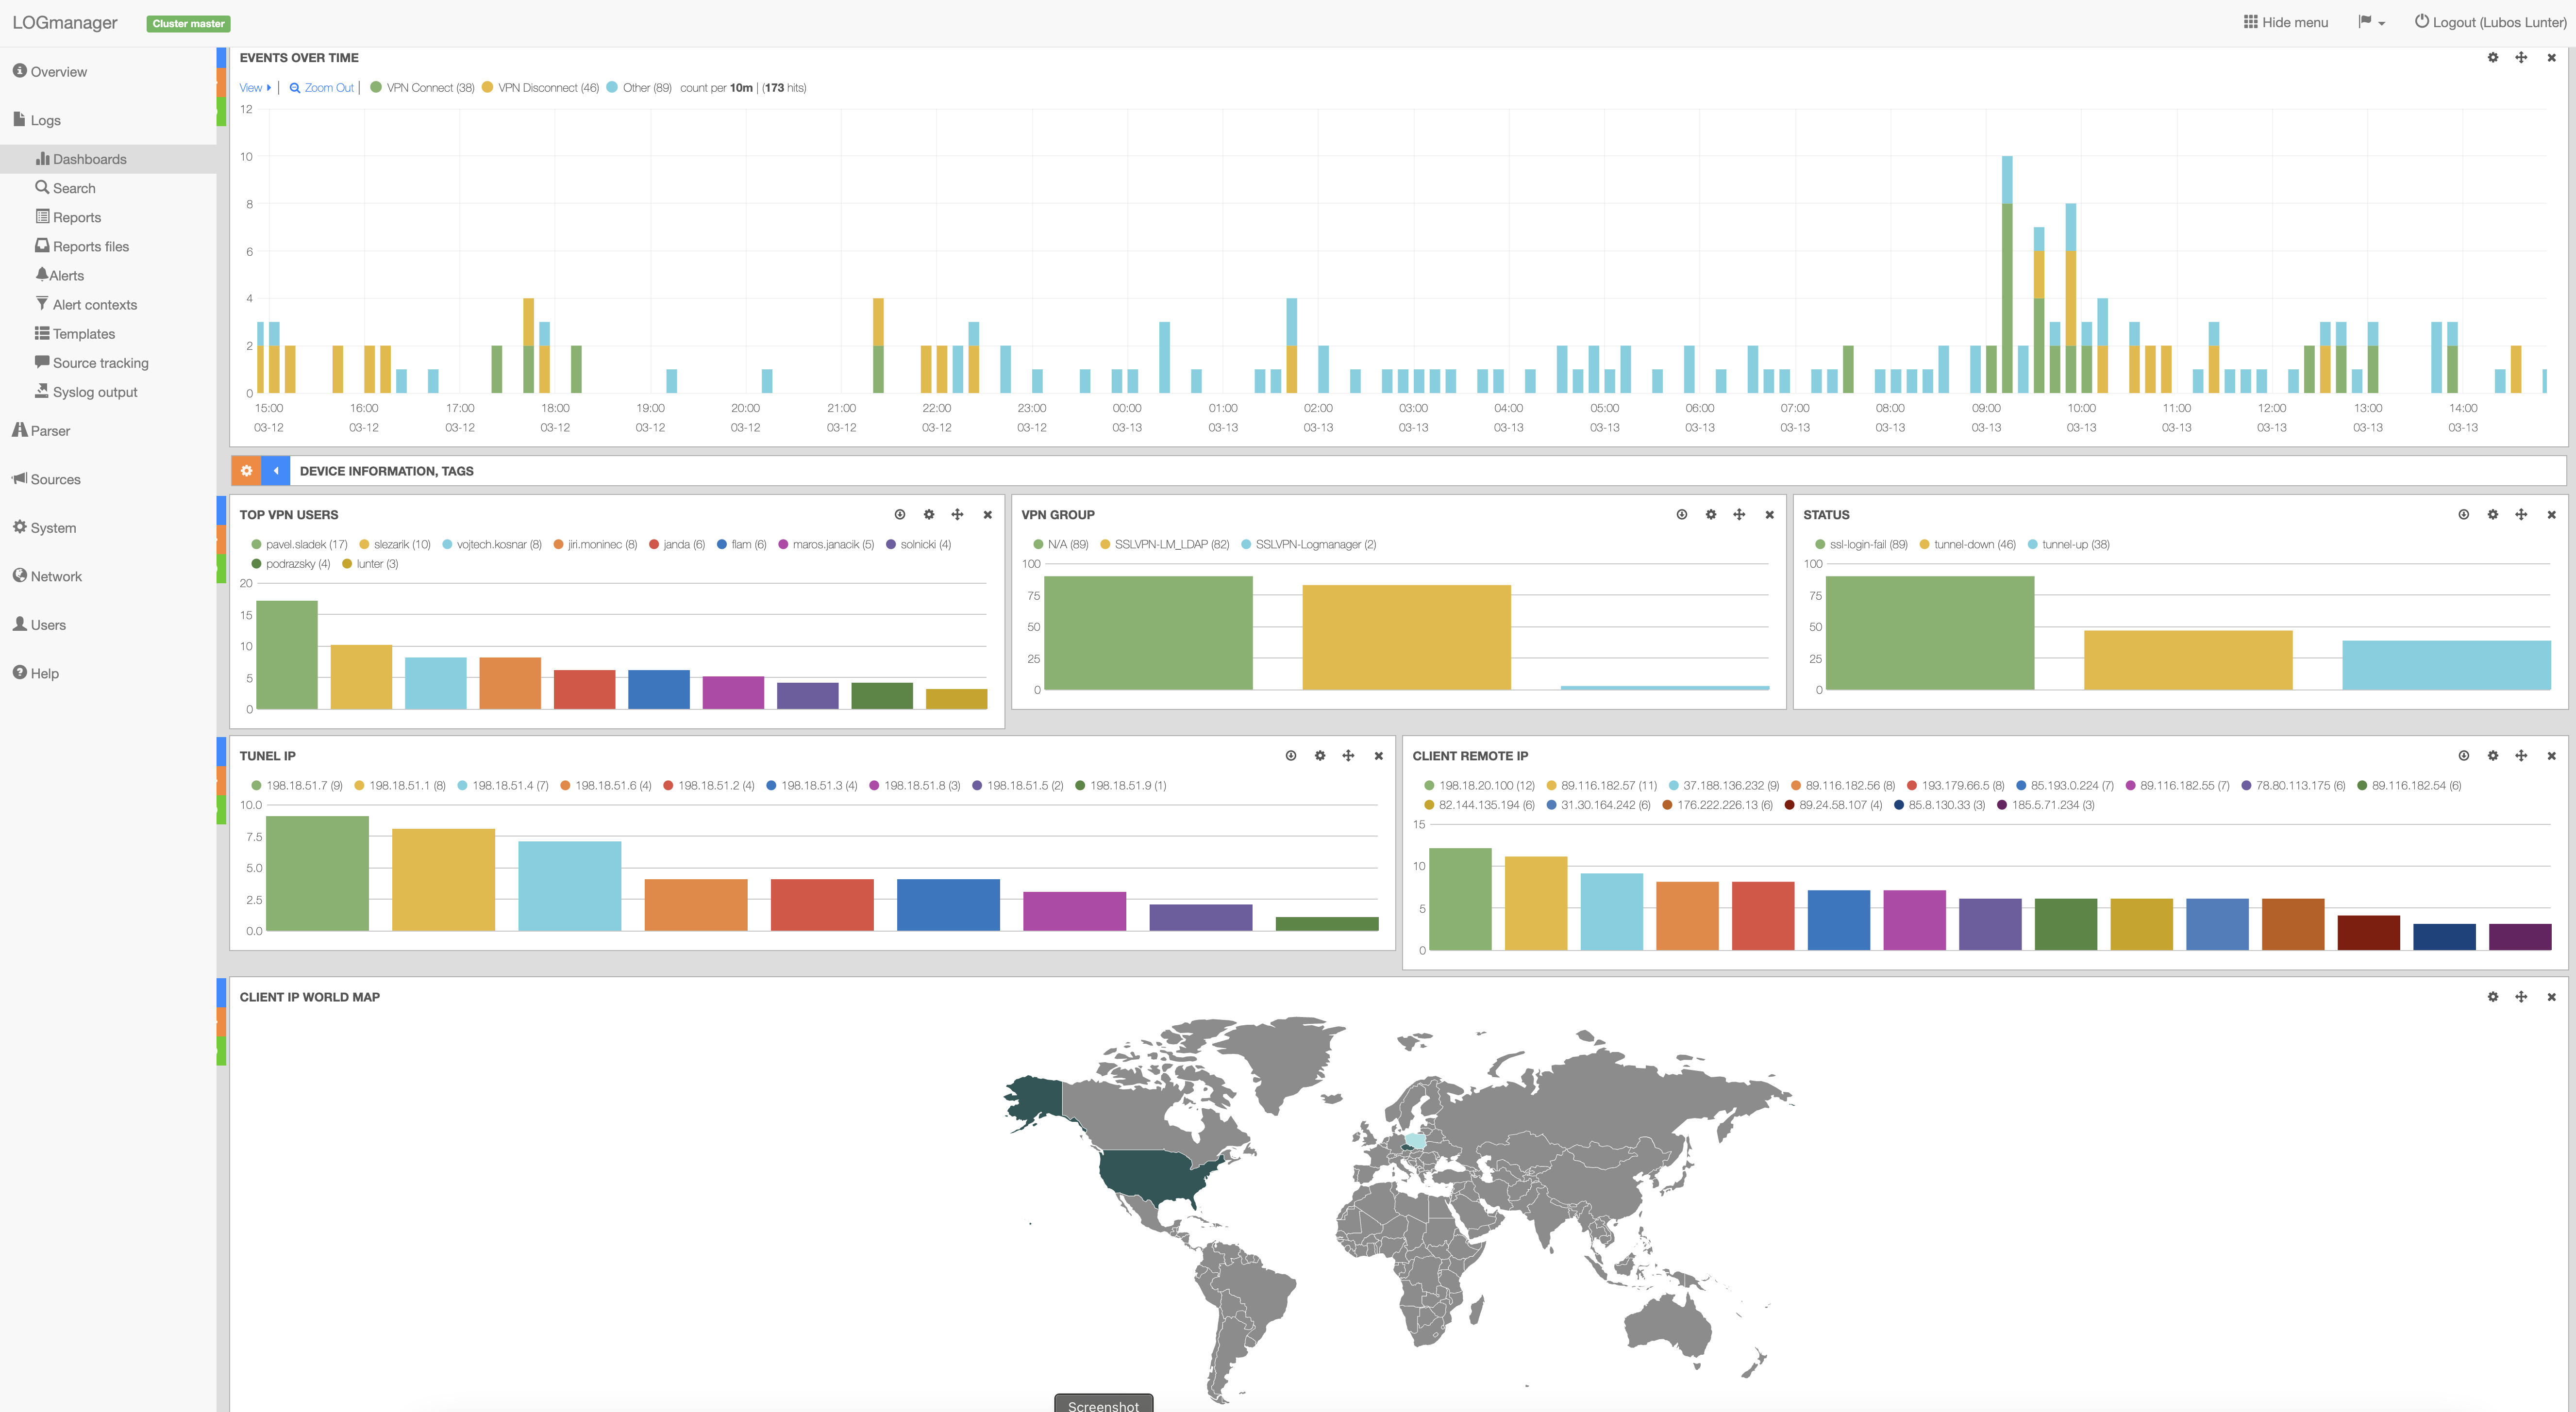
Task: Export data from the Top VPN Users panel
Action: pyautogui.click(x=899, y=514)
